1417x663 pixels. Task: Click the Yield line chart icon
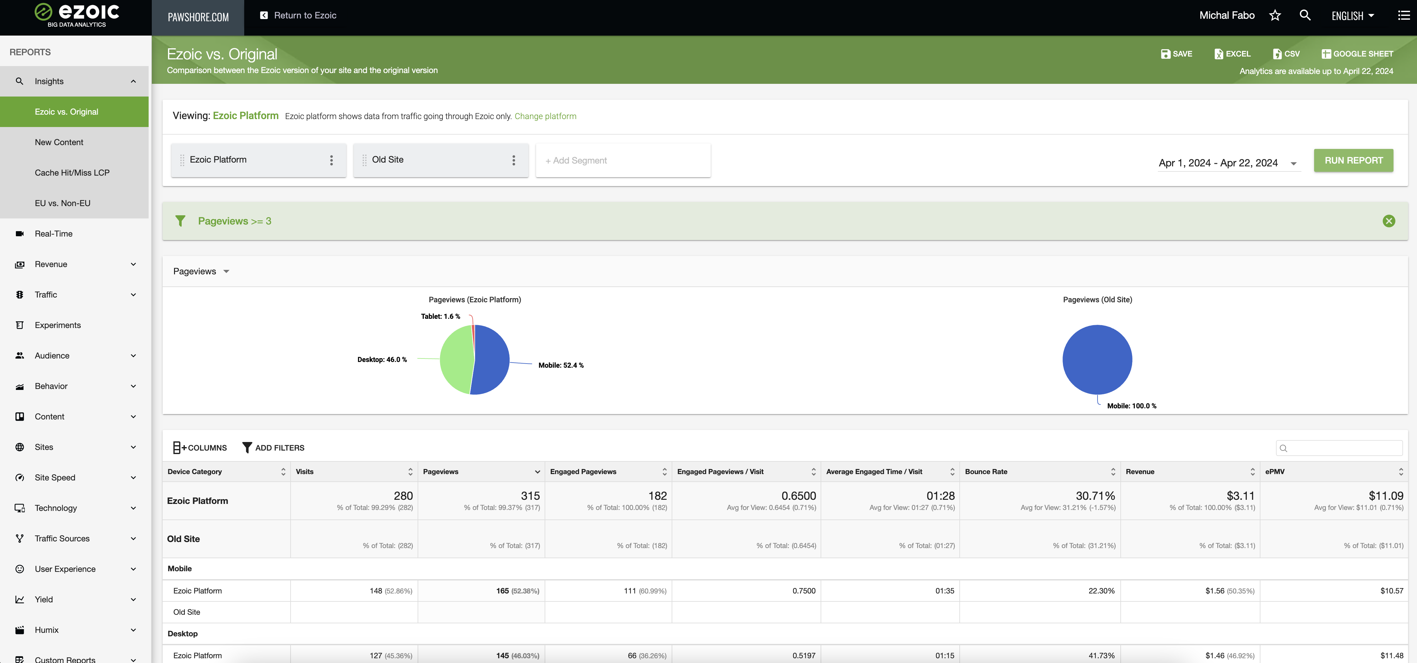(20, 600)
